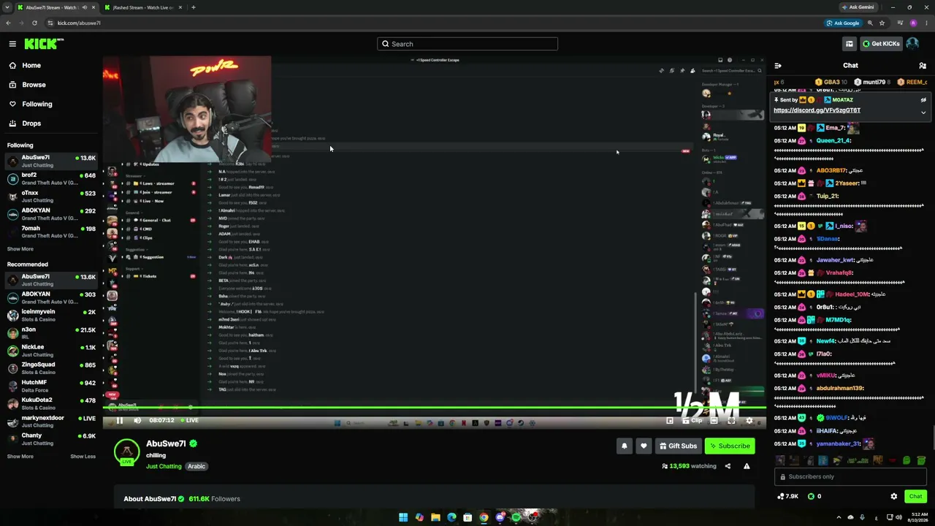Viewport: 935px width, 526px height.
Task: Open File Explorer from the taskbar
Action: click(435, 517)
